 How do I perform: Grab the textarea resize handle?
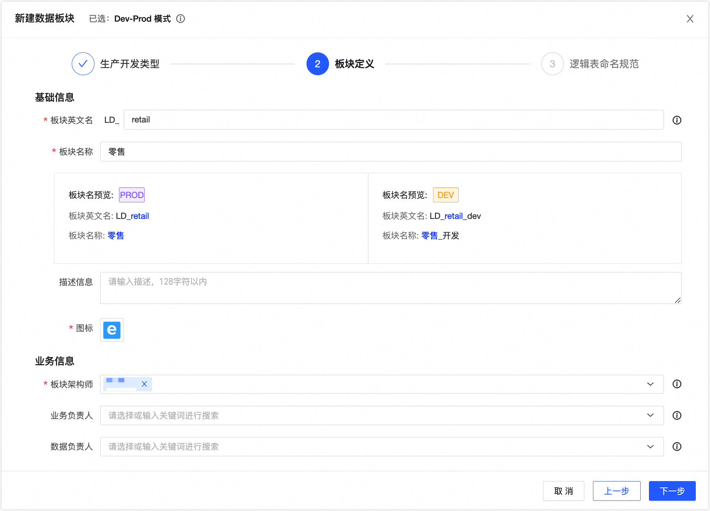click(677, 300)
